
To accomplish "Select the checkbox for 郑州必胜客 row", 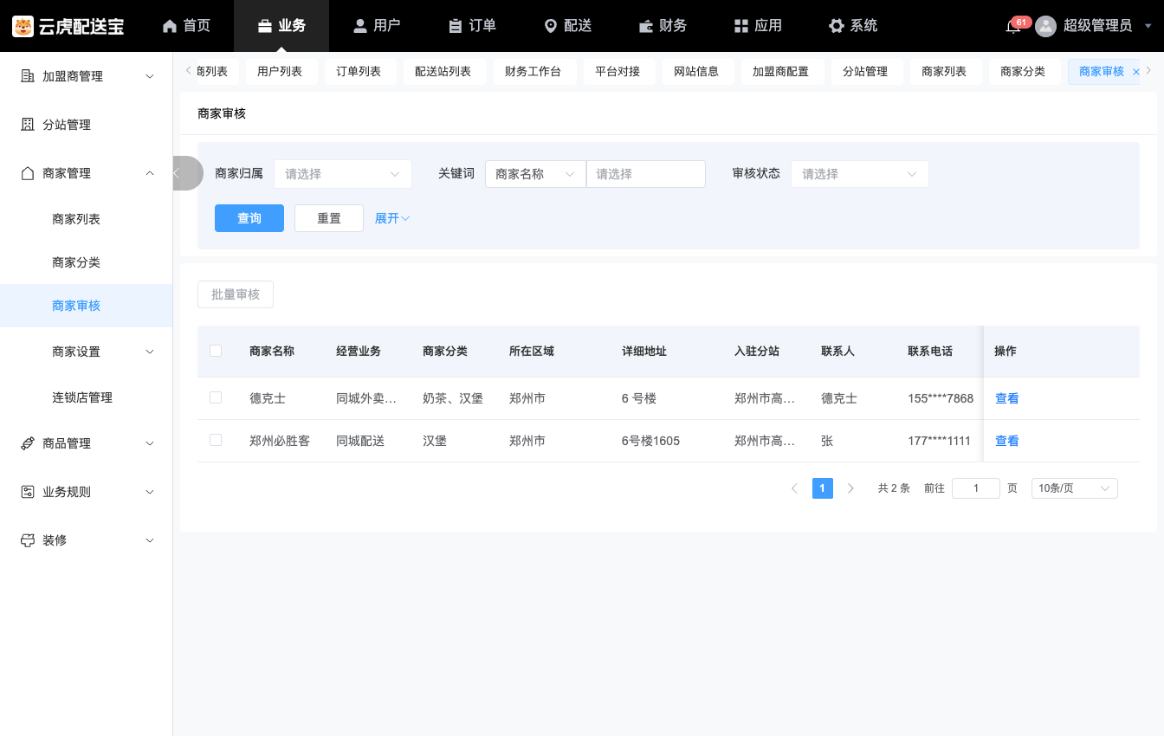I will tap(216, 440).
